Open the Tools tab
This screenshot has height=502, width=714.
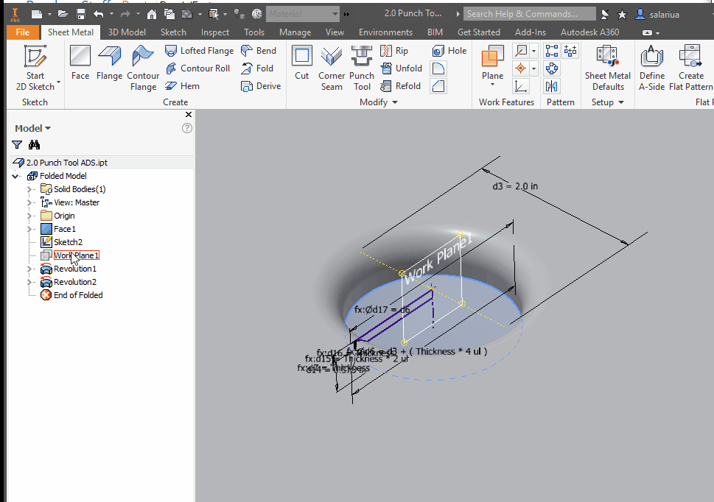coord(253,32)
